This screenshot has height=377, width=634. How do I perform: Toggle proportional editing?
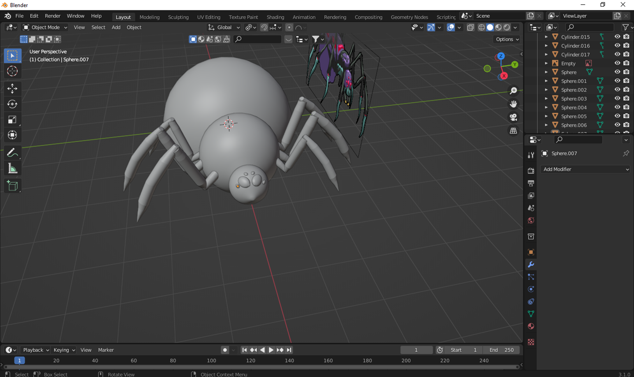(289, 28)
